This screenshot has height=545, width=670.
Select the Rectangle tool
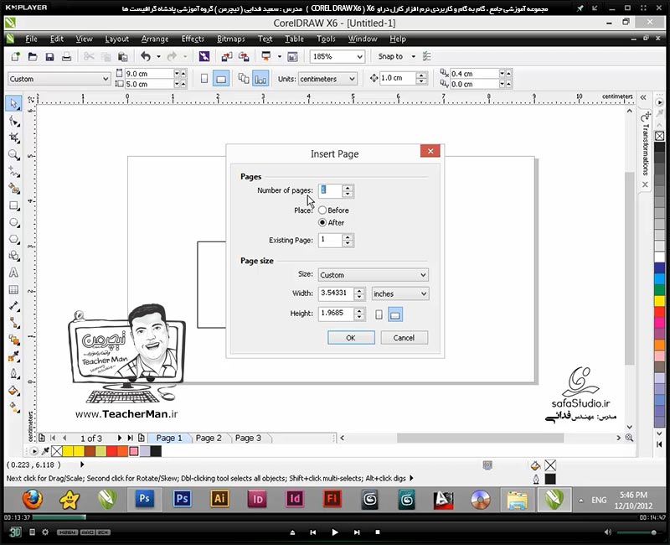[13, 205]
